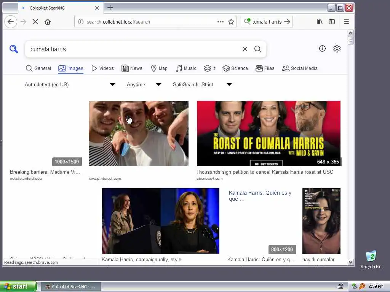Open a new browser tab with plus
This screenshot has height=292, width=390.
110,8
